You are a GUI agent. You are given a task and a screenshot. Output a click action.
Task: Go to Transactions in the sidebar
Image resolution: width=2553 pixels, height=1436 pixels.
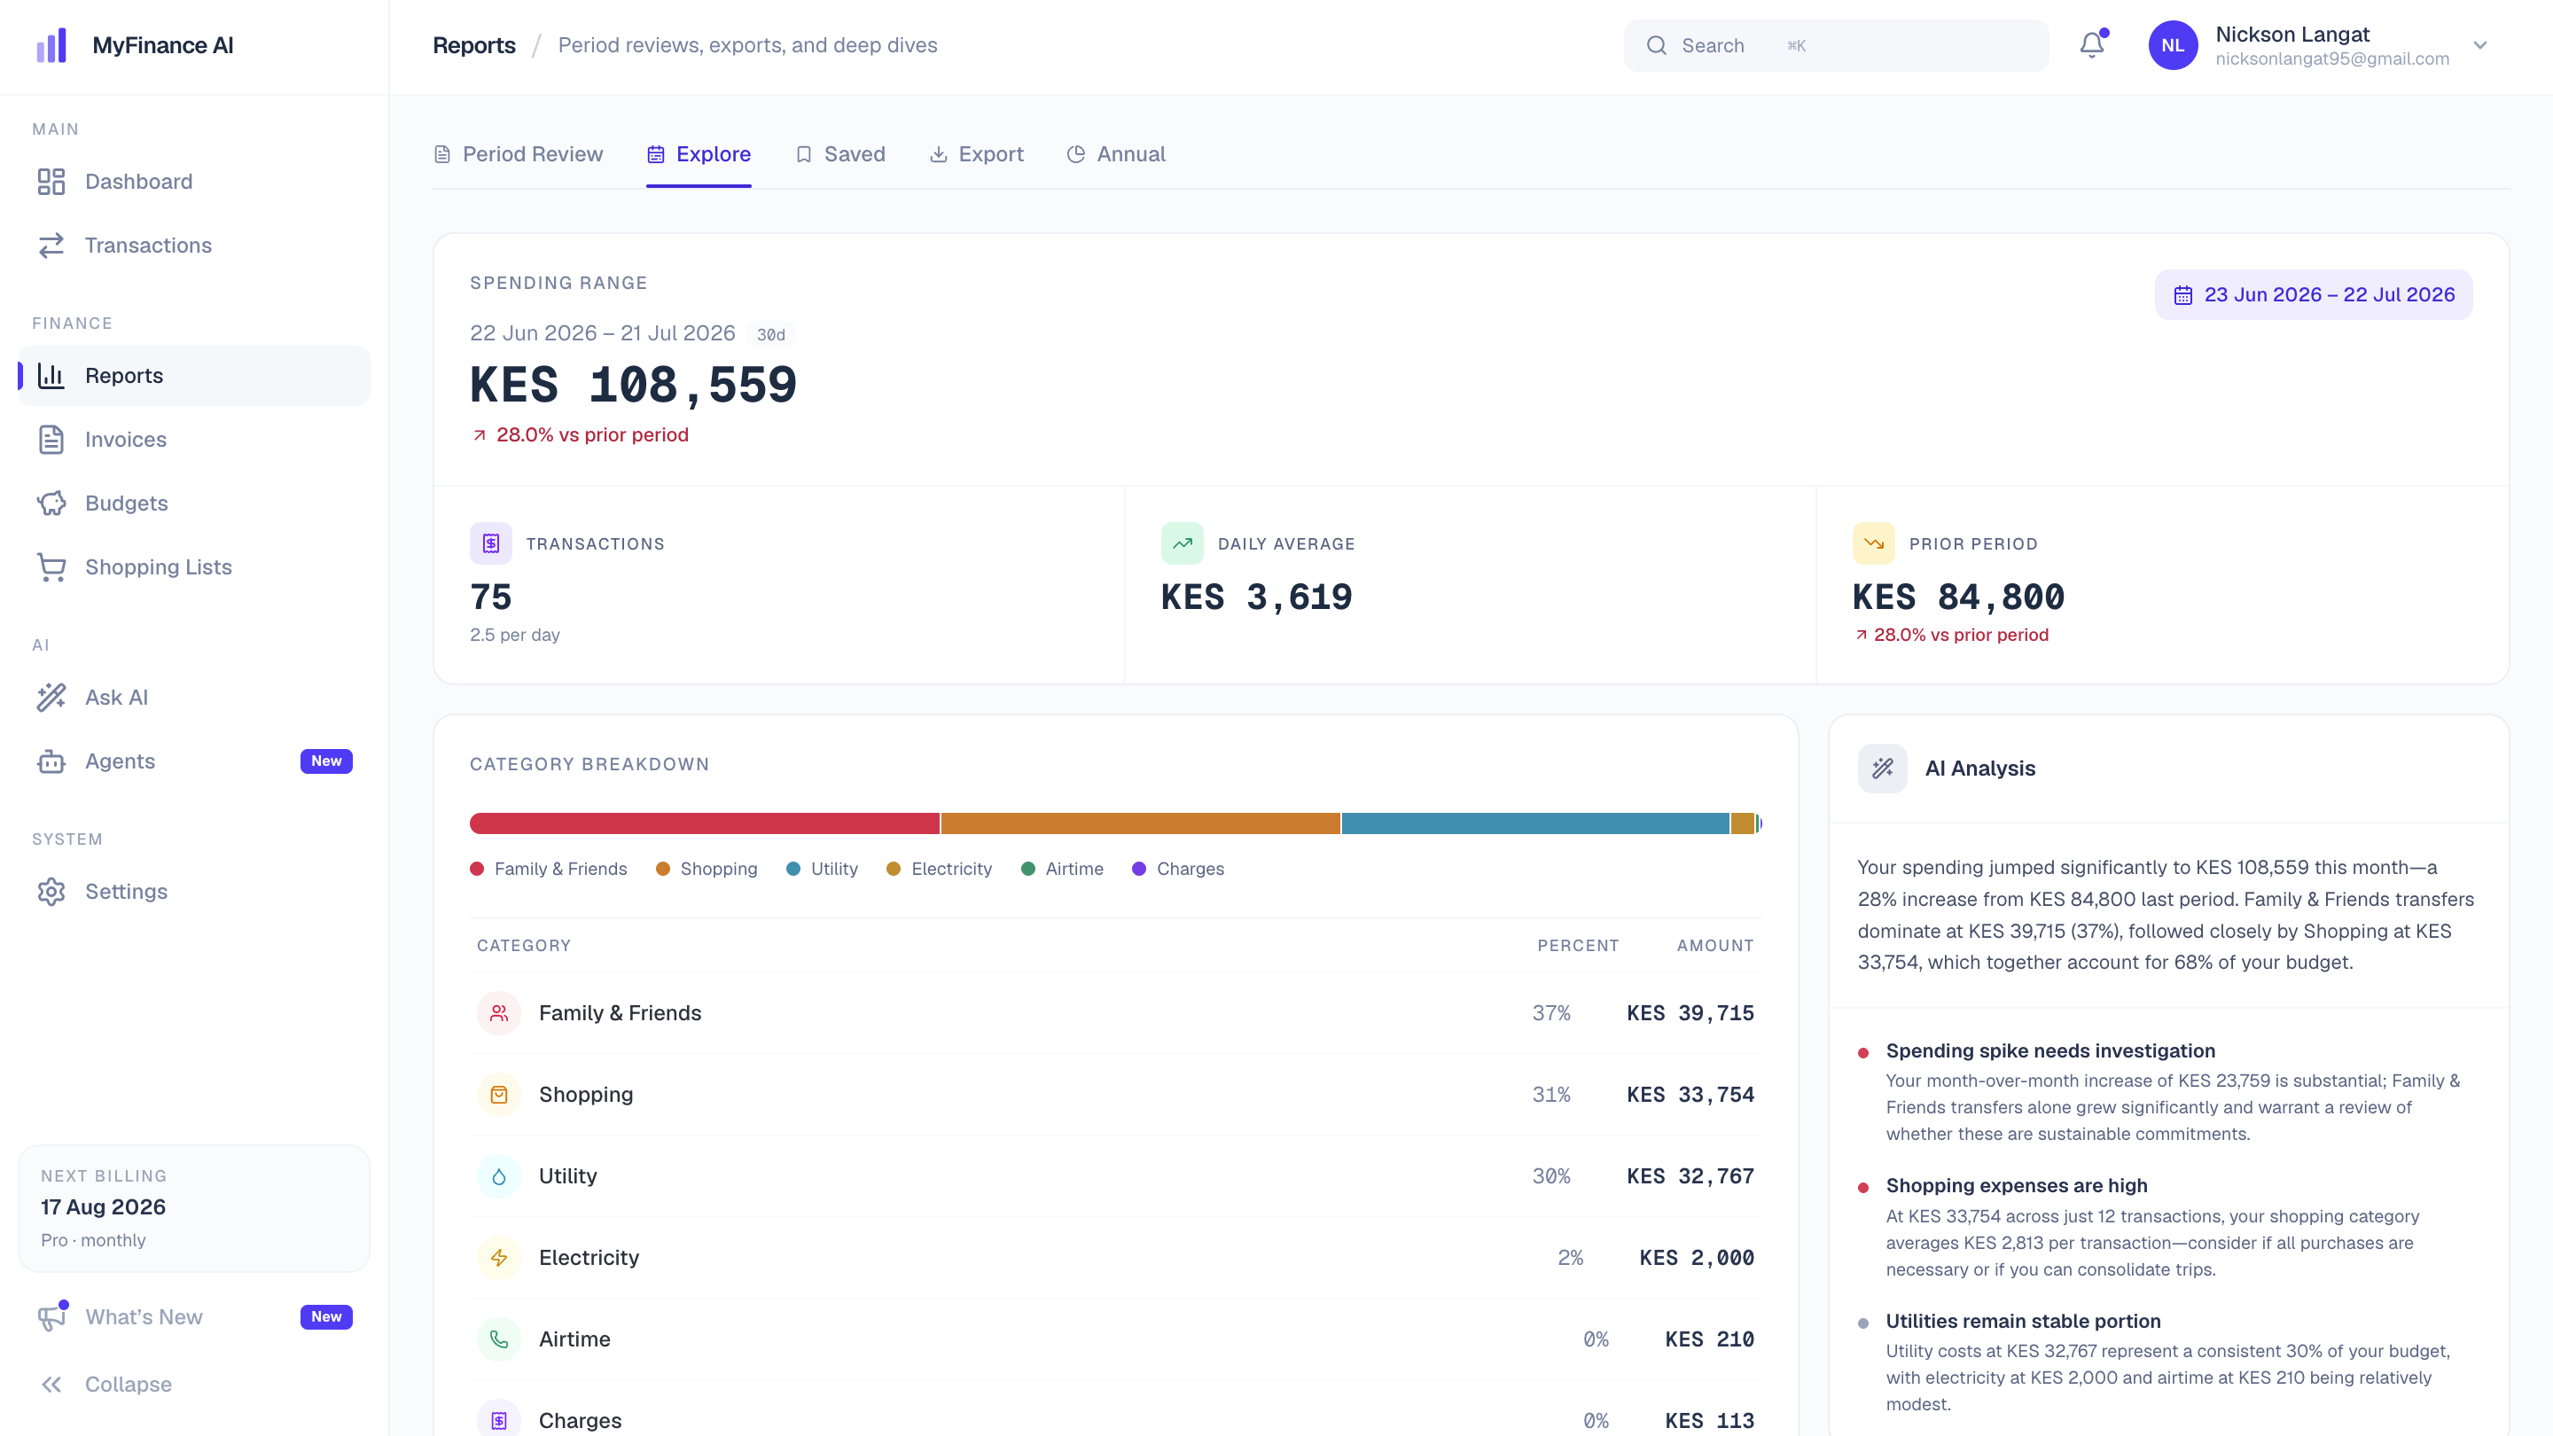[x=193, y=245]
